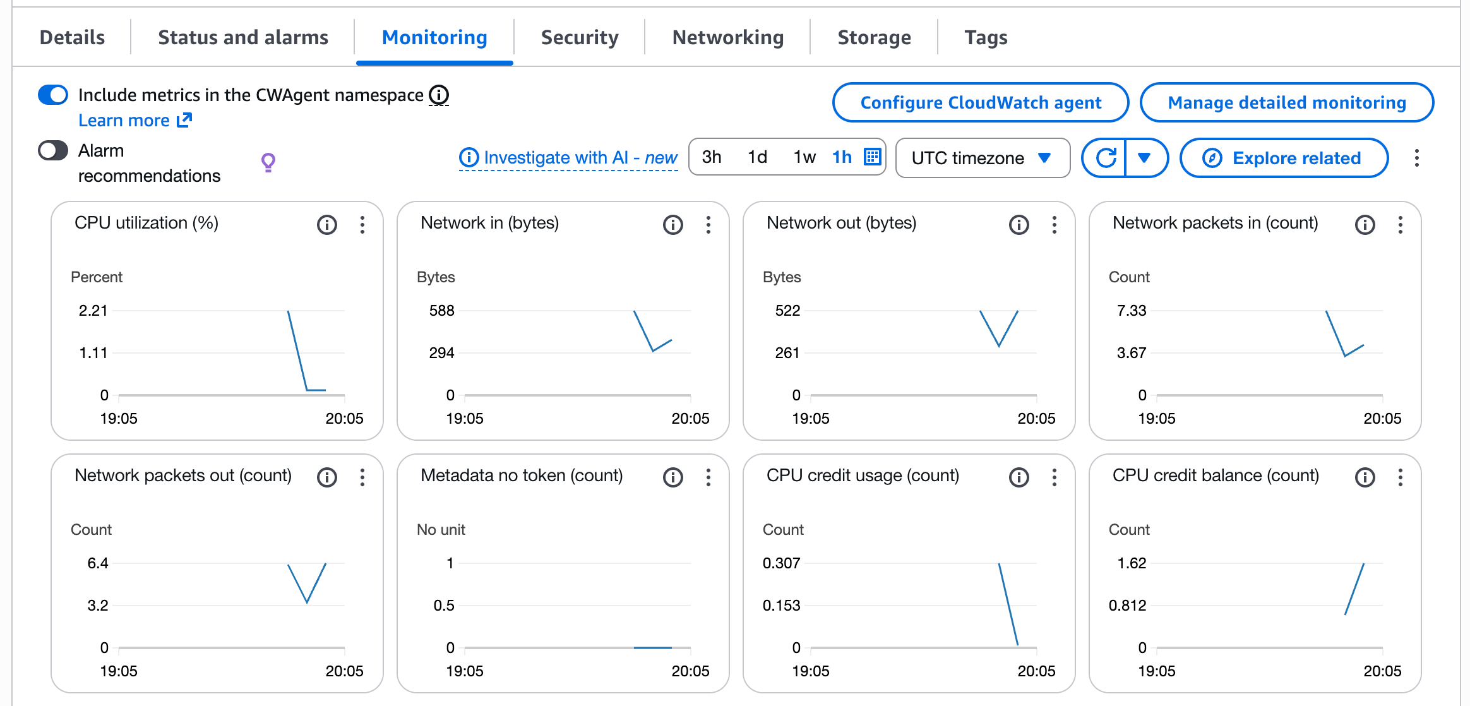The width and height of the screenshot is (1470, 706).
Task: Open the Storage tab
Action: pos(875,37)
